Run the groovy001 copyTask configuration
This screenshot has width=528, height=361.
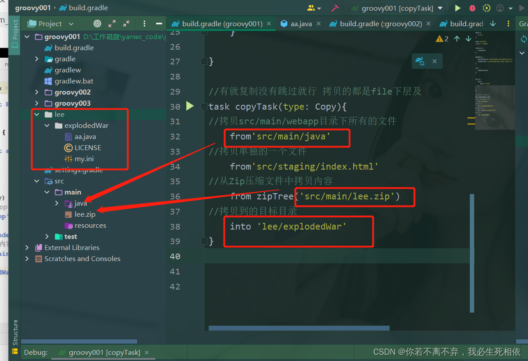tap(457, 8)
